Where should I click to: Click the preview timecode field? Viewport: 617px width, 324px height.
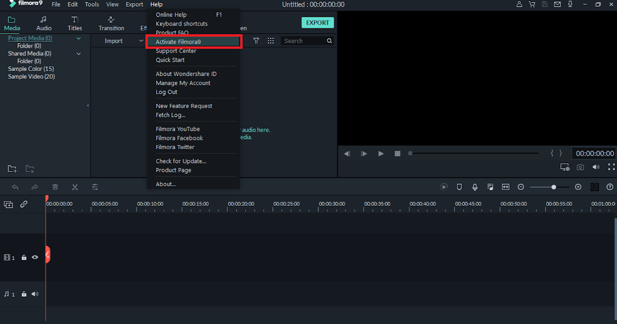coord(594,153)
